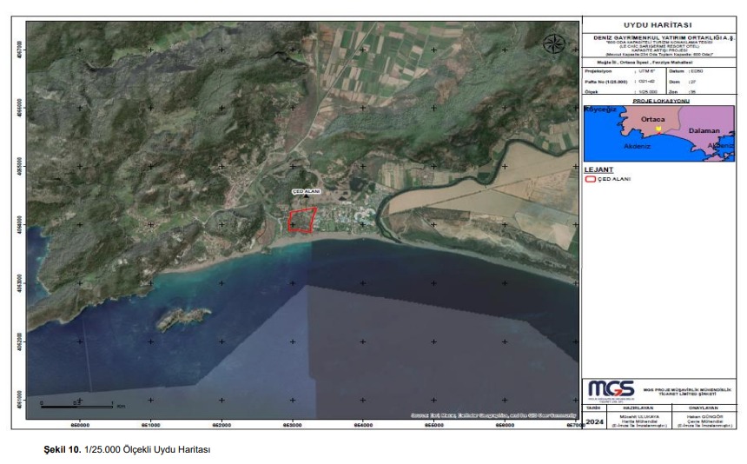Click the yellow marker on locator map
The height and width of the screenshot is (464, 747).
[658, 129]
